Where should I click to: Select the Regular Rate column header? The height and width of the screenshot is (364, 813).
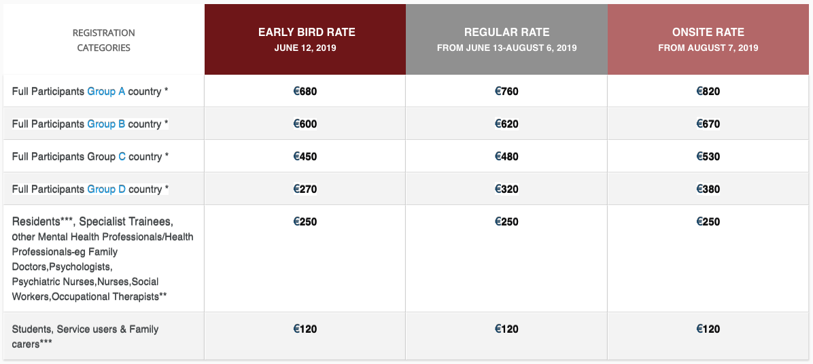pyautogui.click(x=506, y=39)
